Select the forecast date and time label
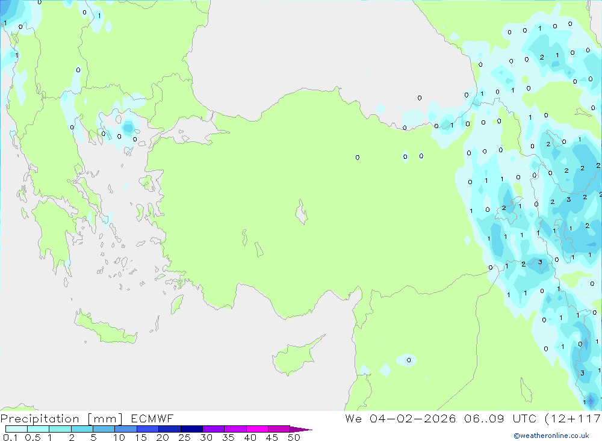 pos(473,419)
